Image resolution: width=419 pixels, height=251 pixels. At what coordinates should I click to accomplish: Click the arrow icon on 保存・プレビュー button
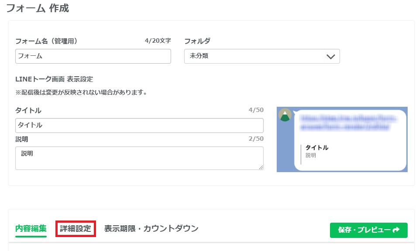point(396,230)
